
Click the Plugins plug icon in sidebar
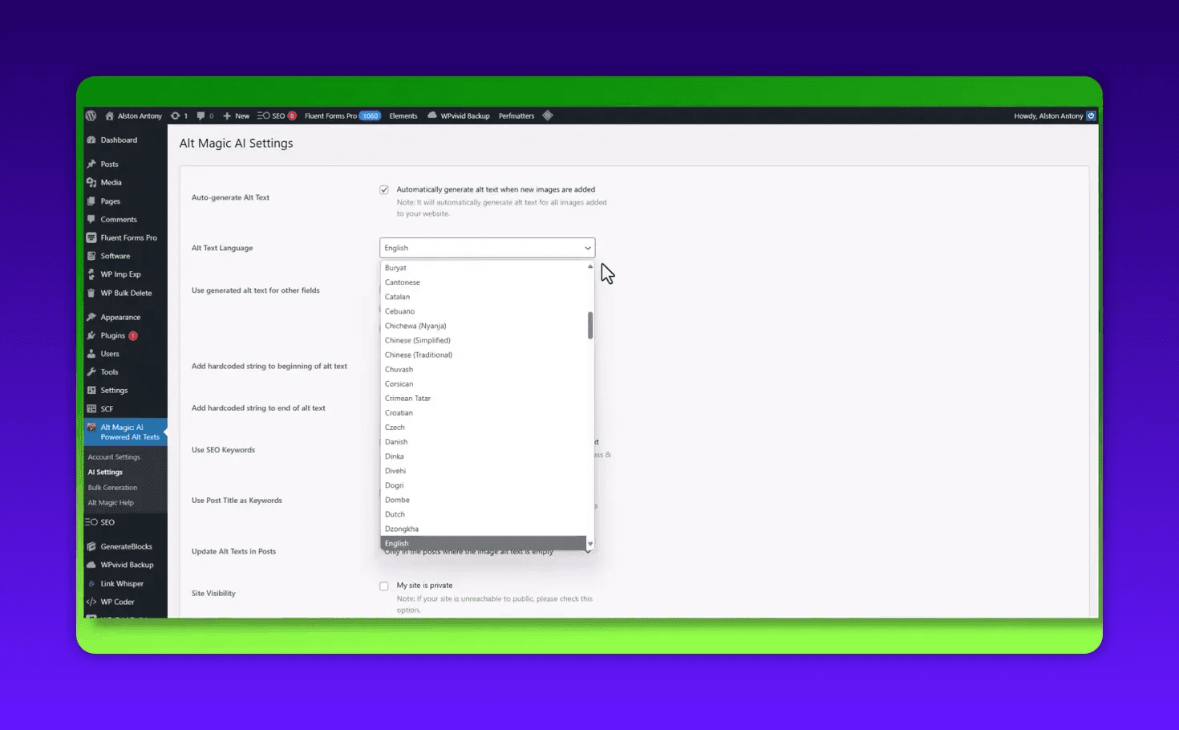point(91,335)
